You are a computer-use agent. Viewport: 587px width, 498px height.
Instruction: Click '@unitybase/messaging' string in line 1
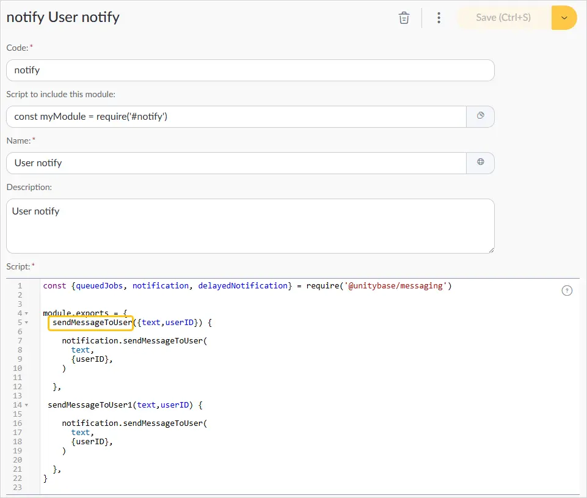(x=395, y=286)
